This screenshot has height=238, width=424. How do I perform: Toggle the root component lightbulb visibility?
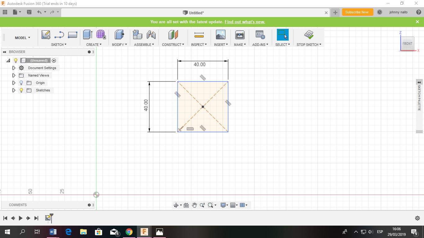(x=16, y=60)
